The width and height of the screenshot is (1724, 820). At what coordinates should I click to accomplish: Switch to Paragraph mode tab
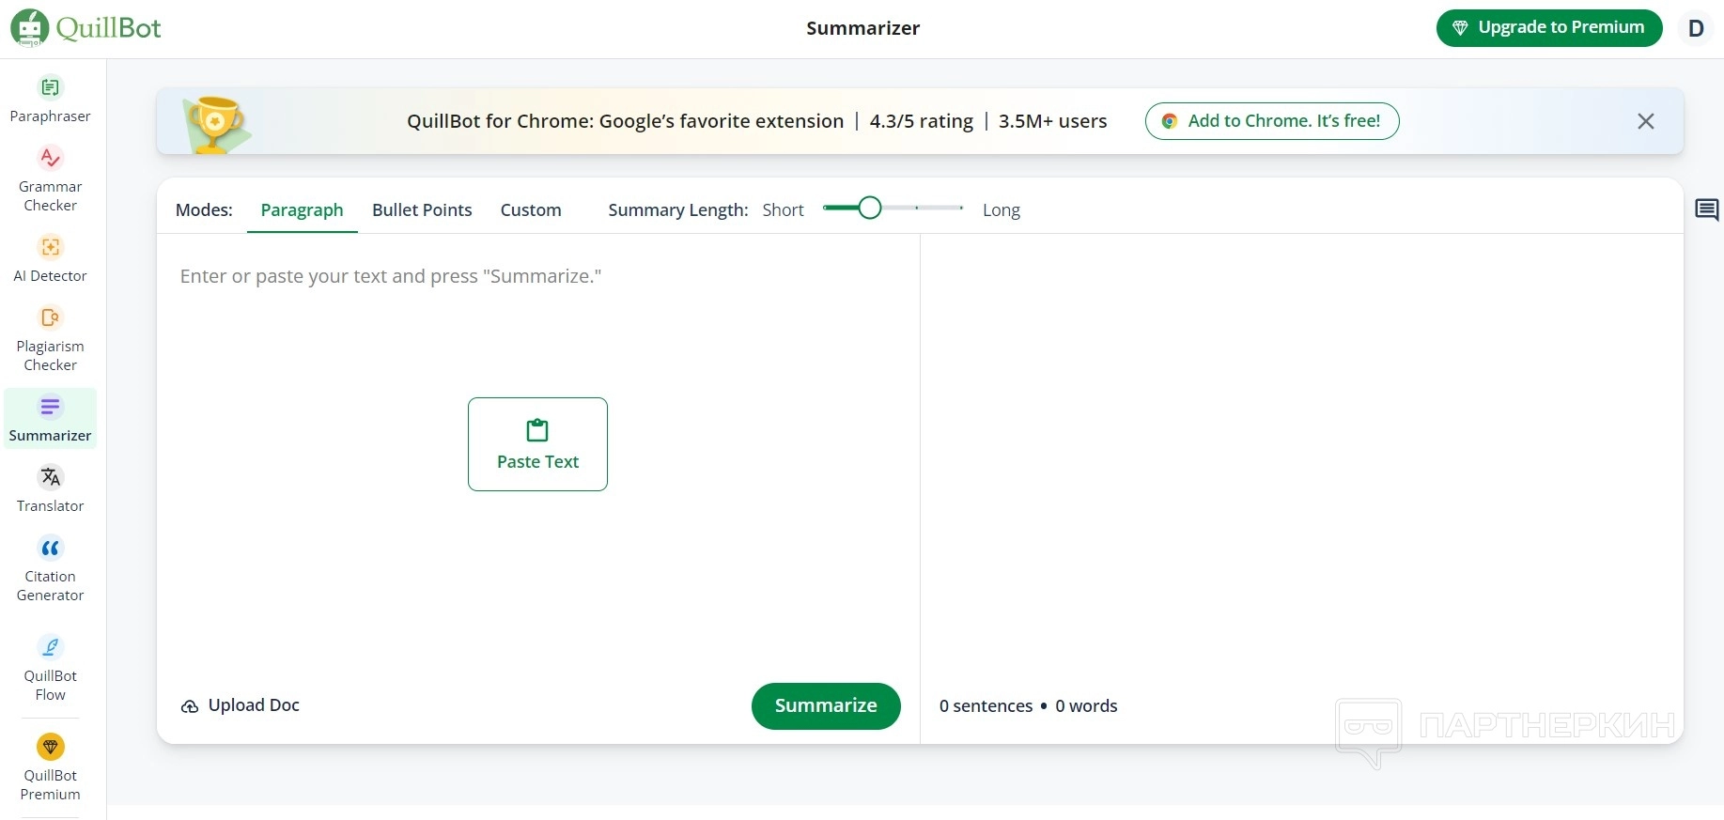click(x=302, y=210)
